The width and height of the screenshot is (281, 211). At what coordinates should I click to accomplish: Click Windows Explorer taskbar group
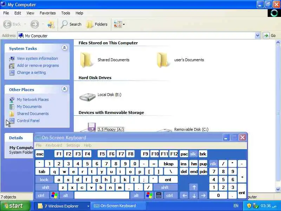pos(62,206)
